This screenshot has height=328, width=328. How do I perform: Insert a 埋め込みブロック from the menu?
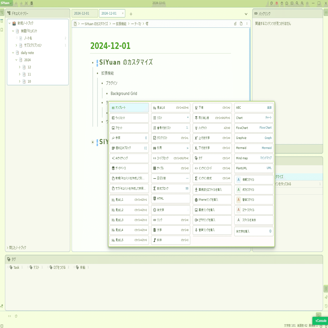pyautogui.click(x=129, y=148)
